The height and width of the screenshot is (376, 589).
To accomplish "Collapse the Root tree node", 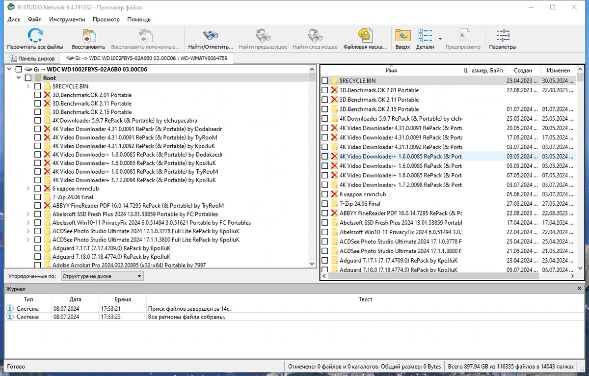I will [x=19, y=78].
